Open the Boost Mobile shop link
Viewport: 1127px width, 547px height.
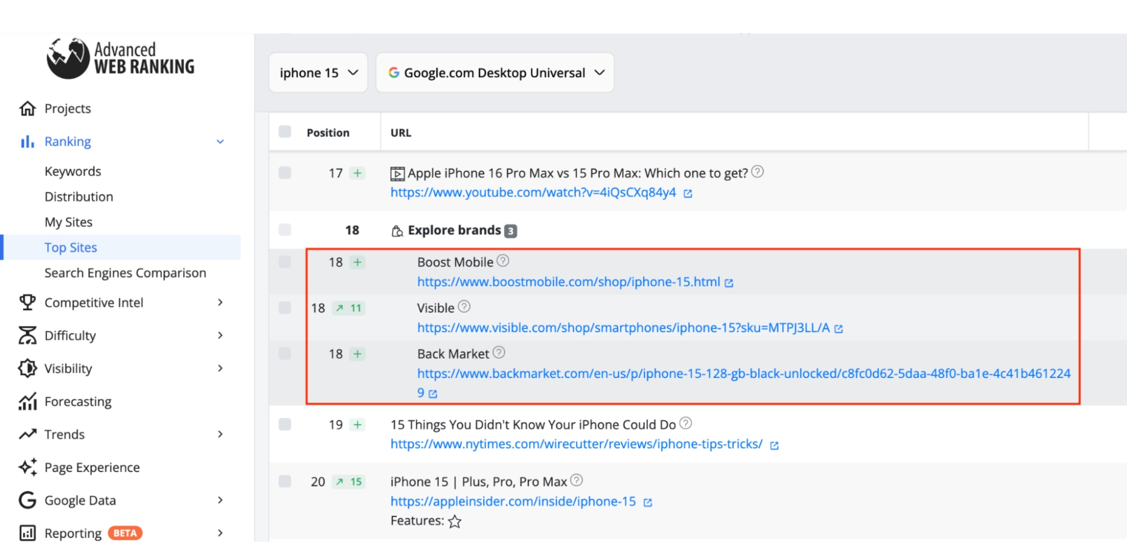pos(569,282)
